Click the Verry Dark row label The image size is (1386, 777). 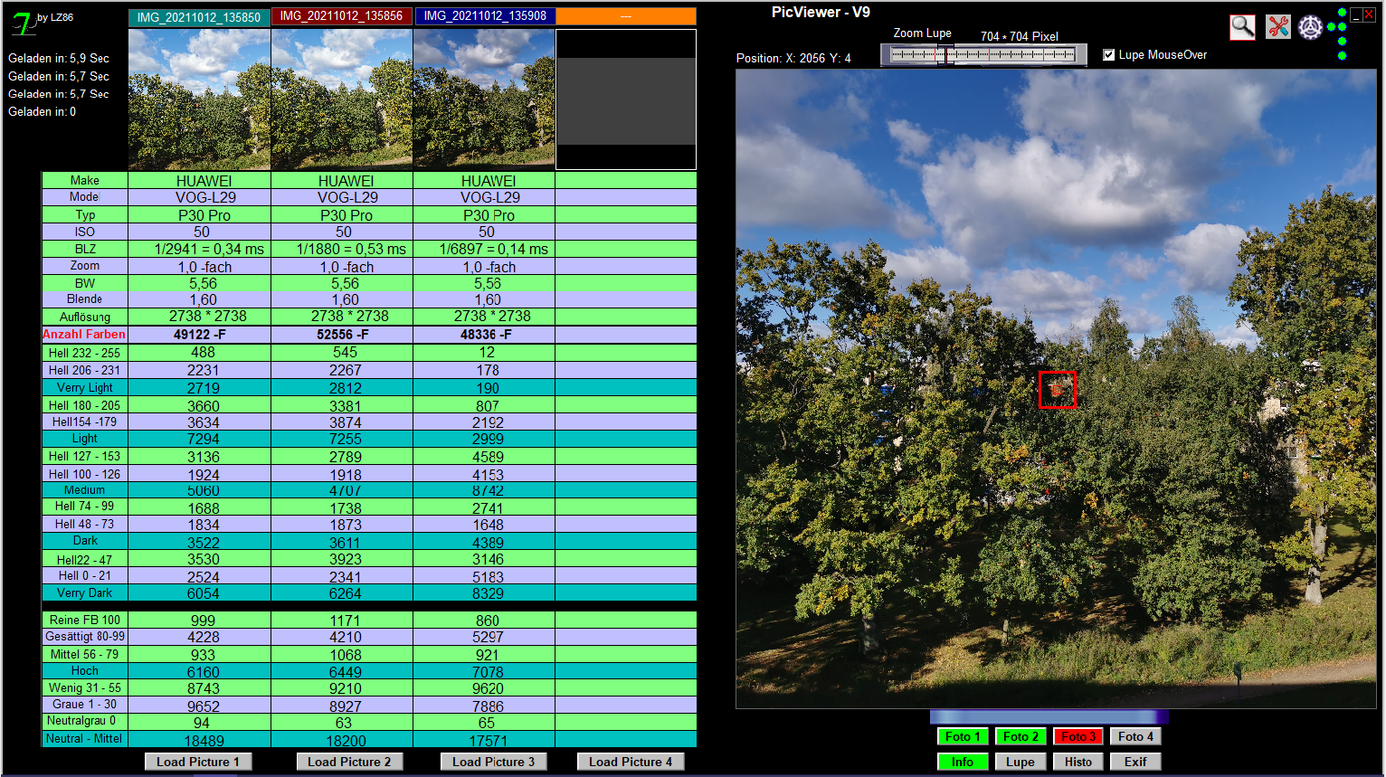point(85,592)
